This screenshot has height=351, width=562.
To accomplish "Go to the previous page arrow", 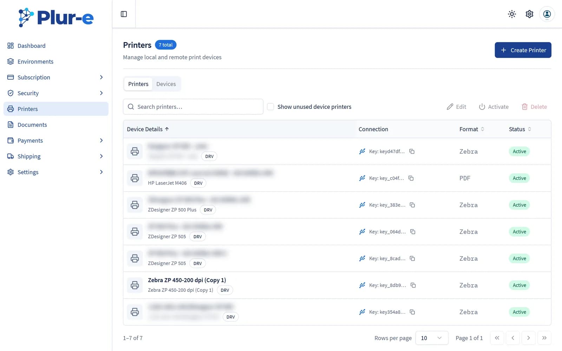I will point(513,338).
